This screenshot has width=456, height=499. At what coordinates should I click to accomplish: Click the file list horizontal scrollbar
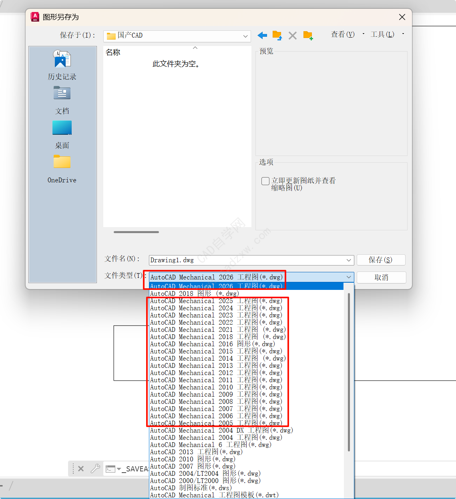[x=136, y=232]
